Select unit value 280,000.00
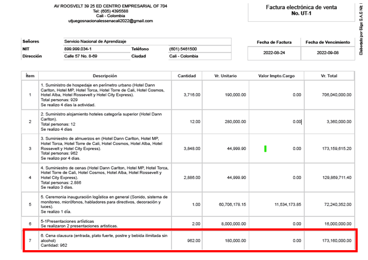This screenshot has width=368, height=260. pyautogui.click(x=235, y=122)
